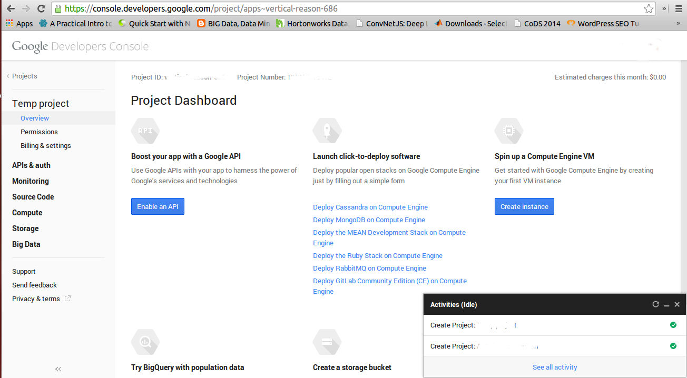Click the browser address bar
Screen dimensions: 687x378
348,9
